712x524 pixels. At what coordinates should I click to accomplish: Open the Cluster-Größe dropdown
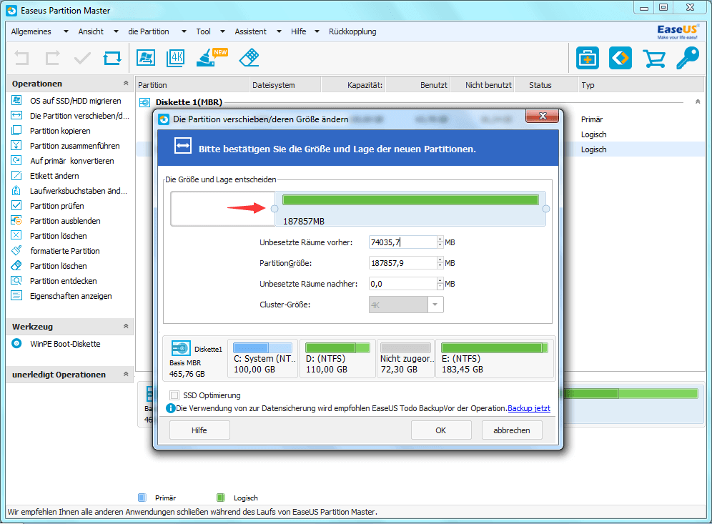435,305
